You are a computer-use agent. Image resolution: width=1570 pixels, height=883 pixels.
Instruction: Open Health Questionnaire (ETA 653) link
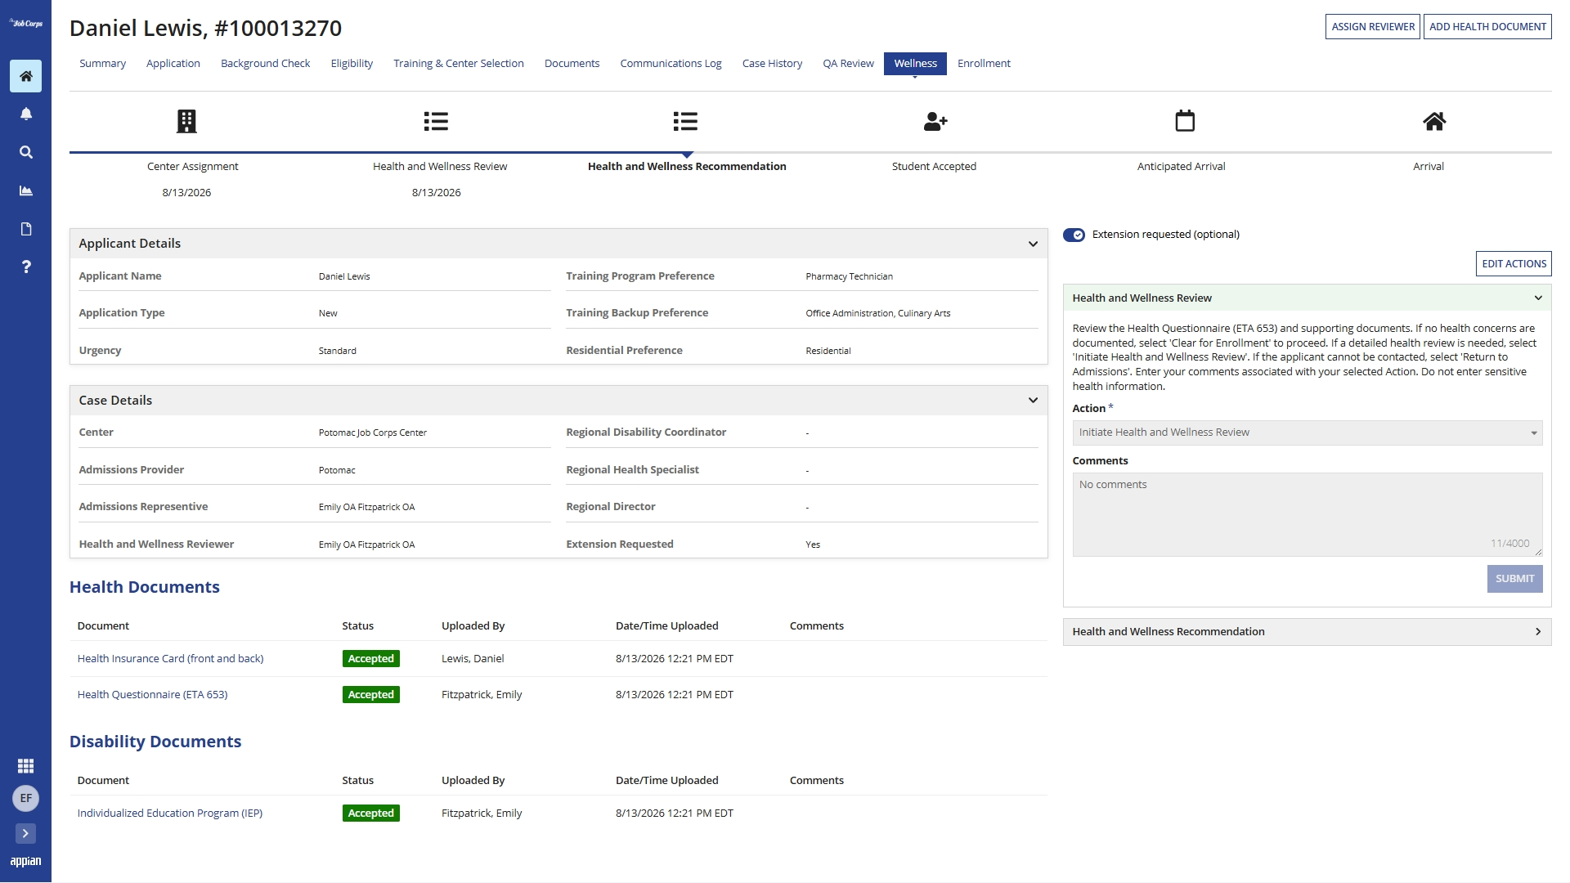[152, 695]
